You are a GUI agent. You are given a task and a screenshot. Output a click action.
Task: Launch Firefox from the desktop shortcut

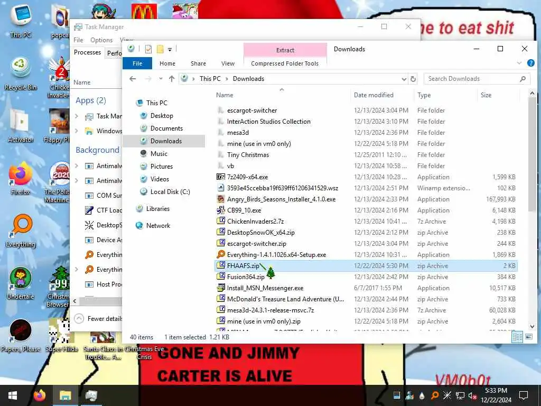pyautogui.click(x=20, y=180)
